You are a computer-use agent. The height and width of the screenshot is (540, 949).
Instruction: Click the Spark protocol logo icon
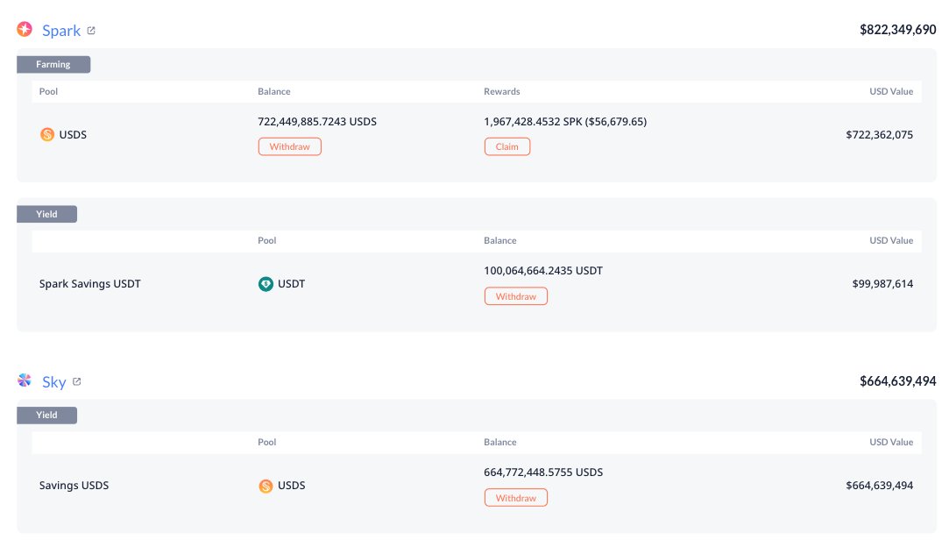25,29
